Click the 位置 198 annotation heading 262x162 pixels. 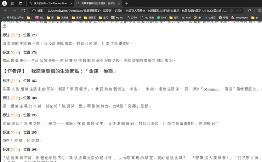point(19,150)
